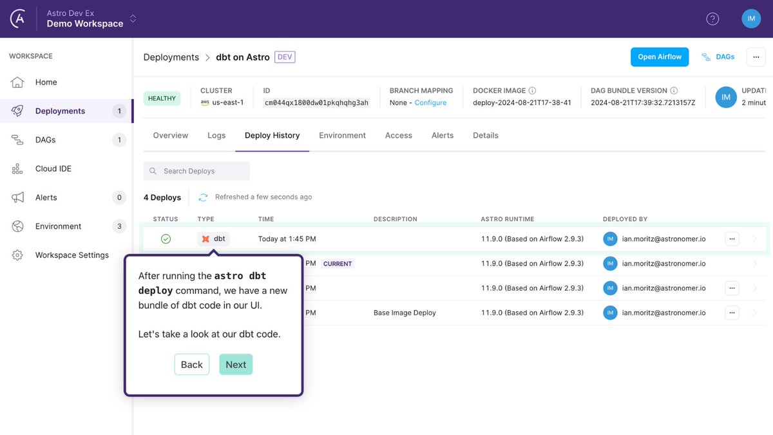The width and height of the screenshot is (773, 435).
Task: Open the deployment more options button in header
Action: coord(756,57)
